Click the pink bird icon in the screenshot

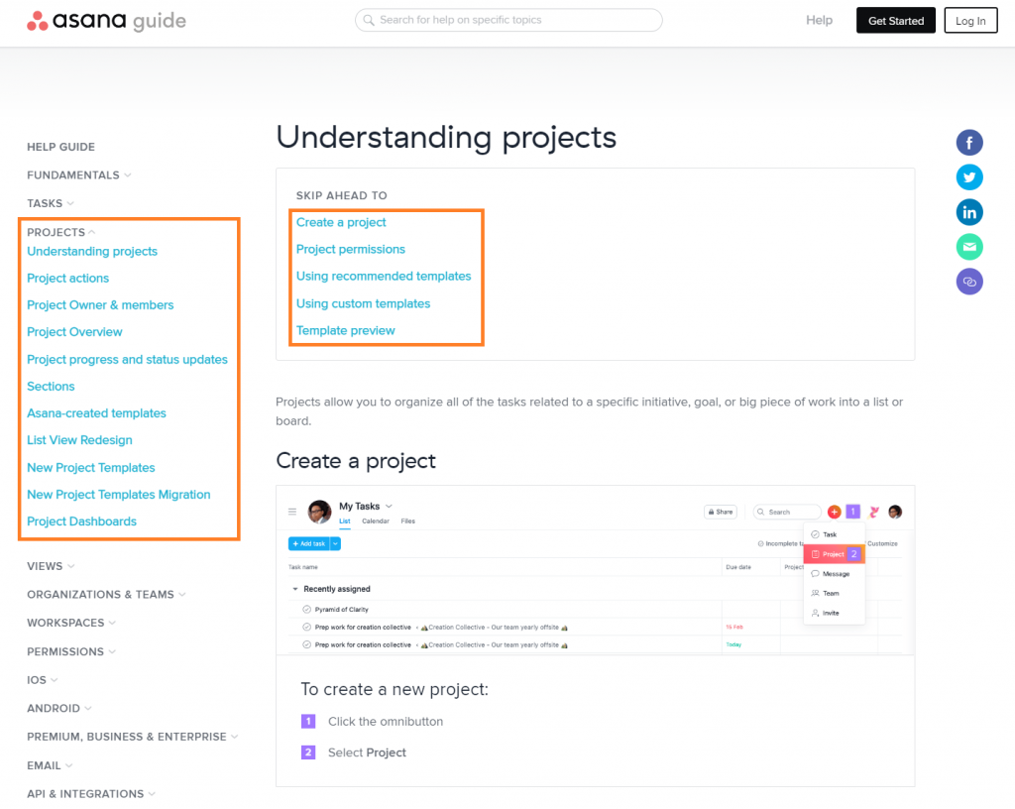874,512
